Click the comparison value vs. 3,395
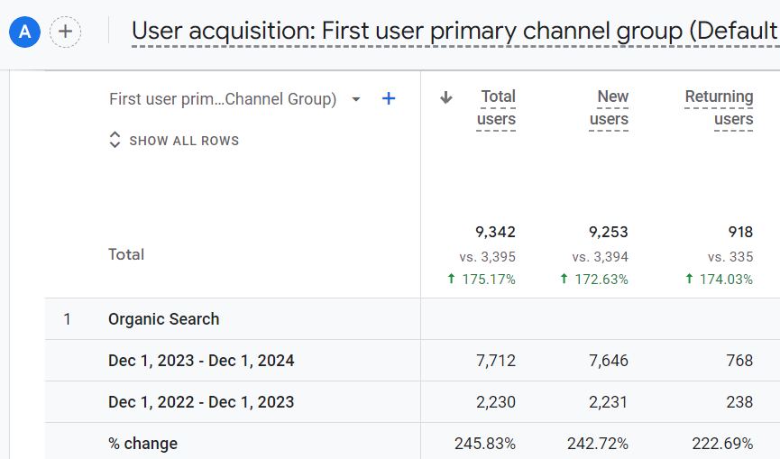 pos(488,257)
